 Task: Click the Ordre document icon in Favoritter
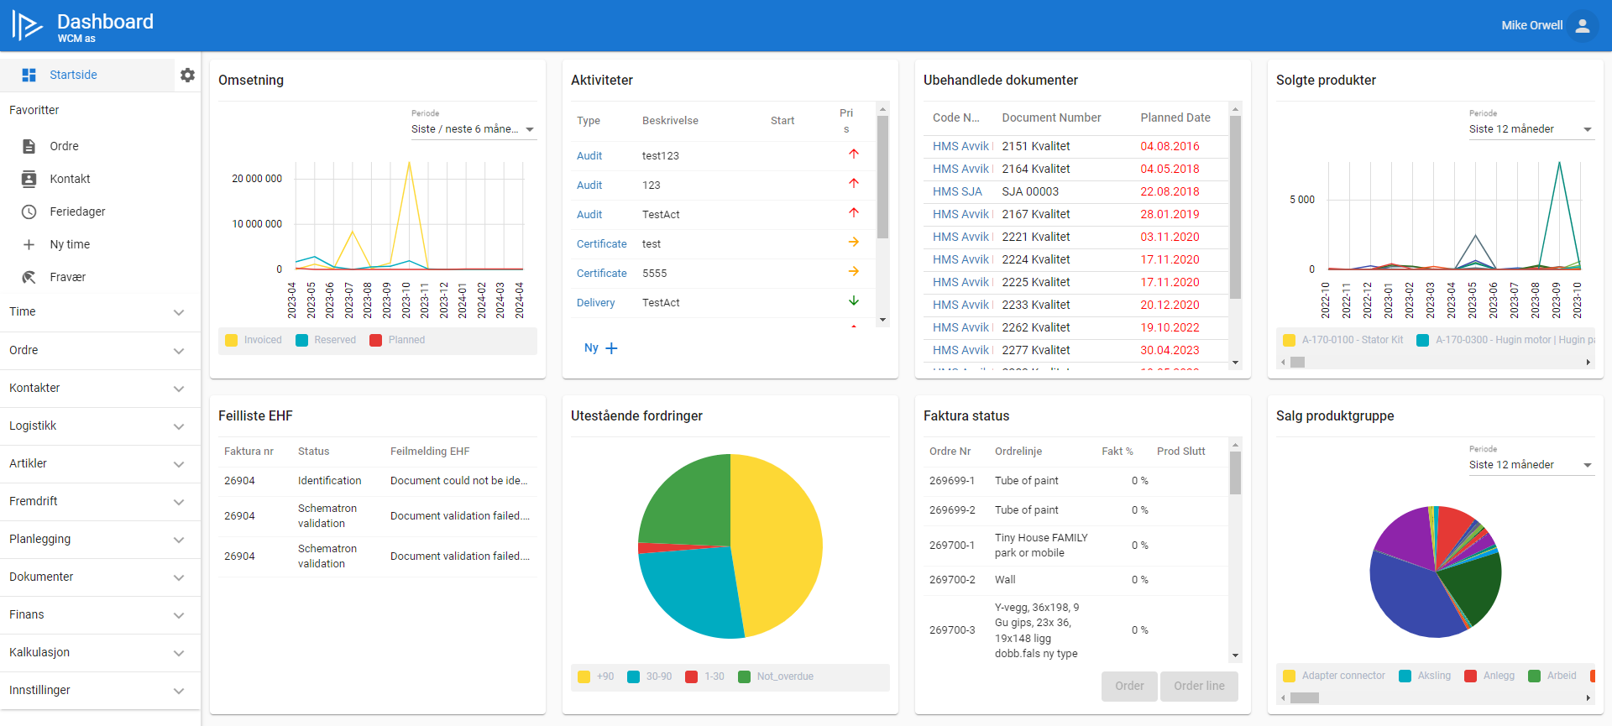(x=29, y=146)
